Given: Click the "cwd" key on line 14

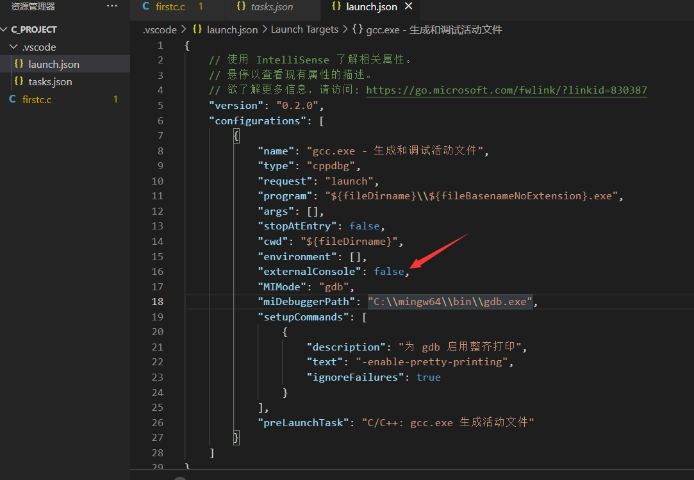Looking at the screenshot, I should pyautogui.click(x=272, y=241).
